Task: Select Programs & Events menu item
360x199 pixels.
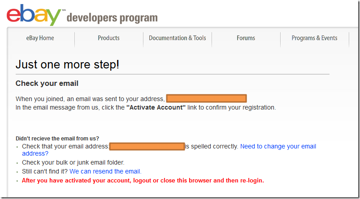Action: 314,38
